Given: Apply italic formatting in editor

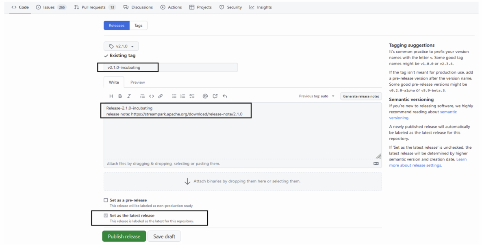Looking at the screenshot, I should pos(129,96).
